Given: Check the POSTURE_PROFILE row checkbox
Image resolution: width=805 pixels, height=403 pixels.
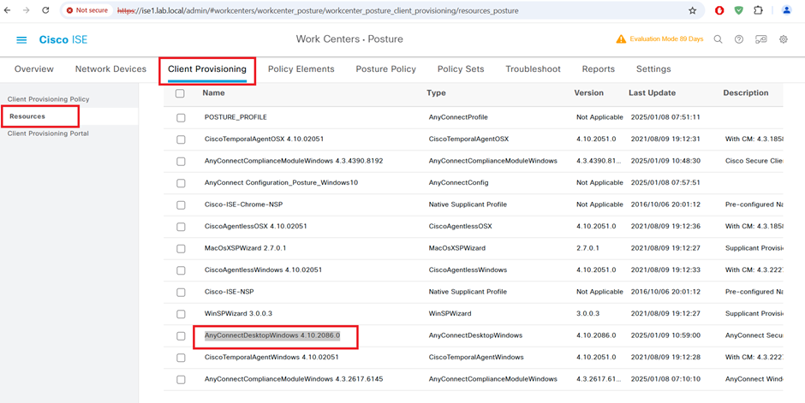Looking at the screenshot, I should 181,117.
